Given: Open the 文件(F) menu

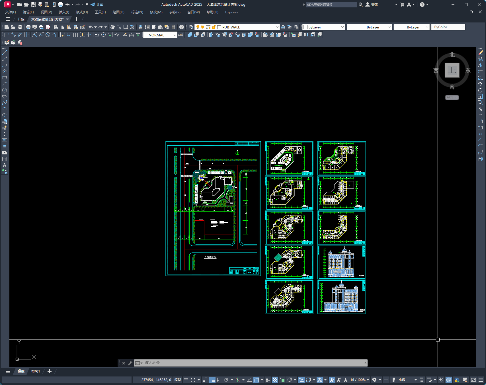Looking at the screenshot, I should [11, 12].
